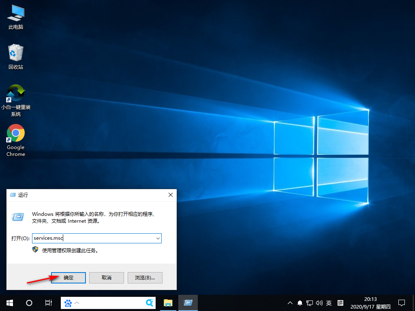Show hidden system tray icons

(x=290, y=303)
